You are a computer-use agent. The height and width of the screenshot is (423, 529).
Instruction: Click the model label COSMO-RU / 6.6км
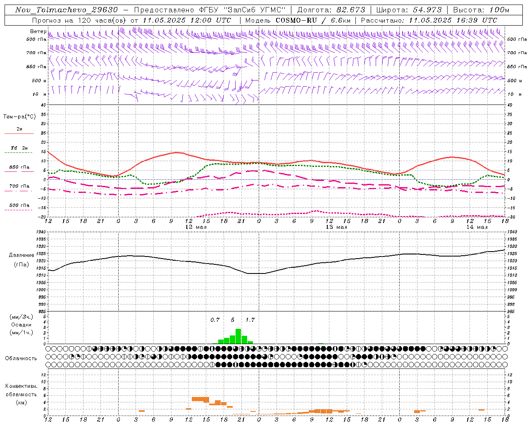[313, 20]
